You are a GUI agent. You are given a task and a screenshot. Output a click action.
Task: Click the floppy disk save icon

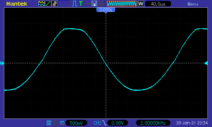click(x=94, y=3)
